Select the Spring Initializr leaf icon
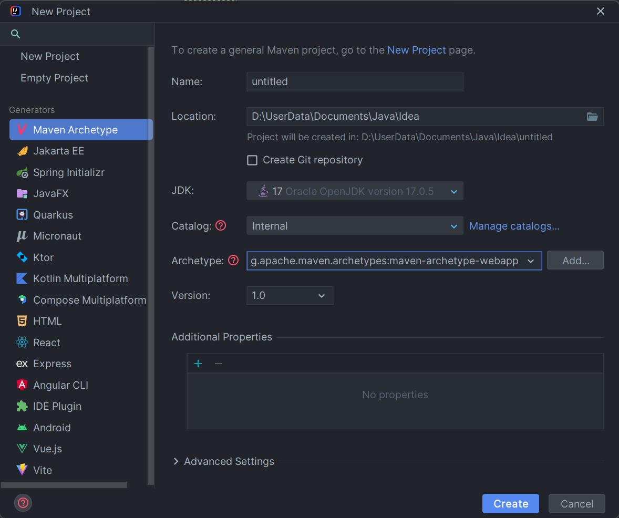 [x=22, y=173]
